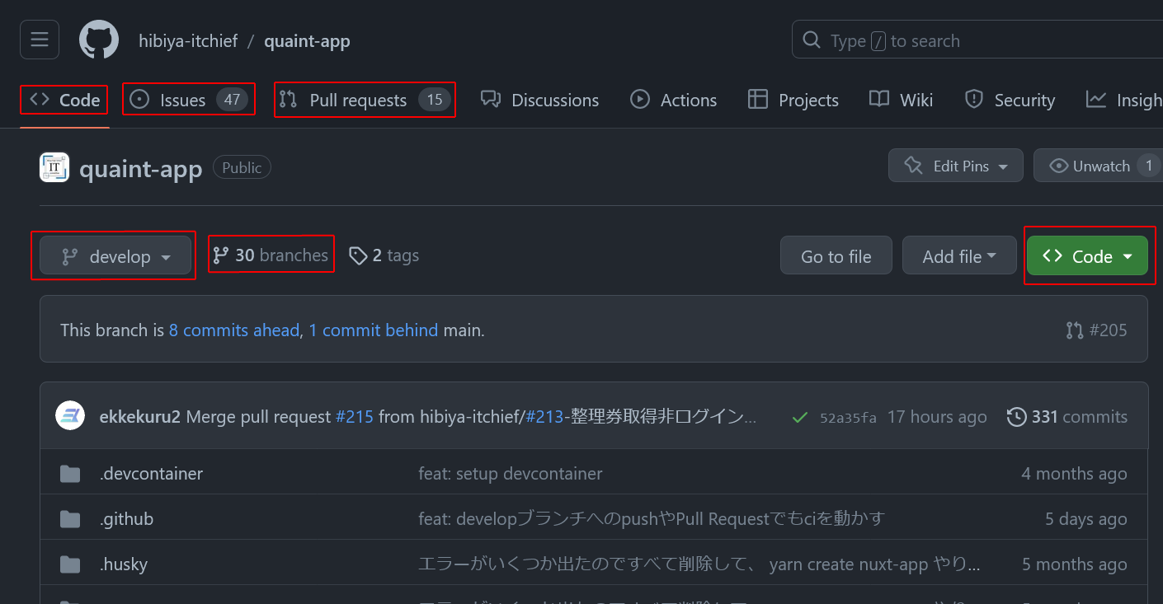Click the .github folder icon

coord(70,519)
